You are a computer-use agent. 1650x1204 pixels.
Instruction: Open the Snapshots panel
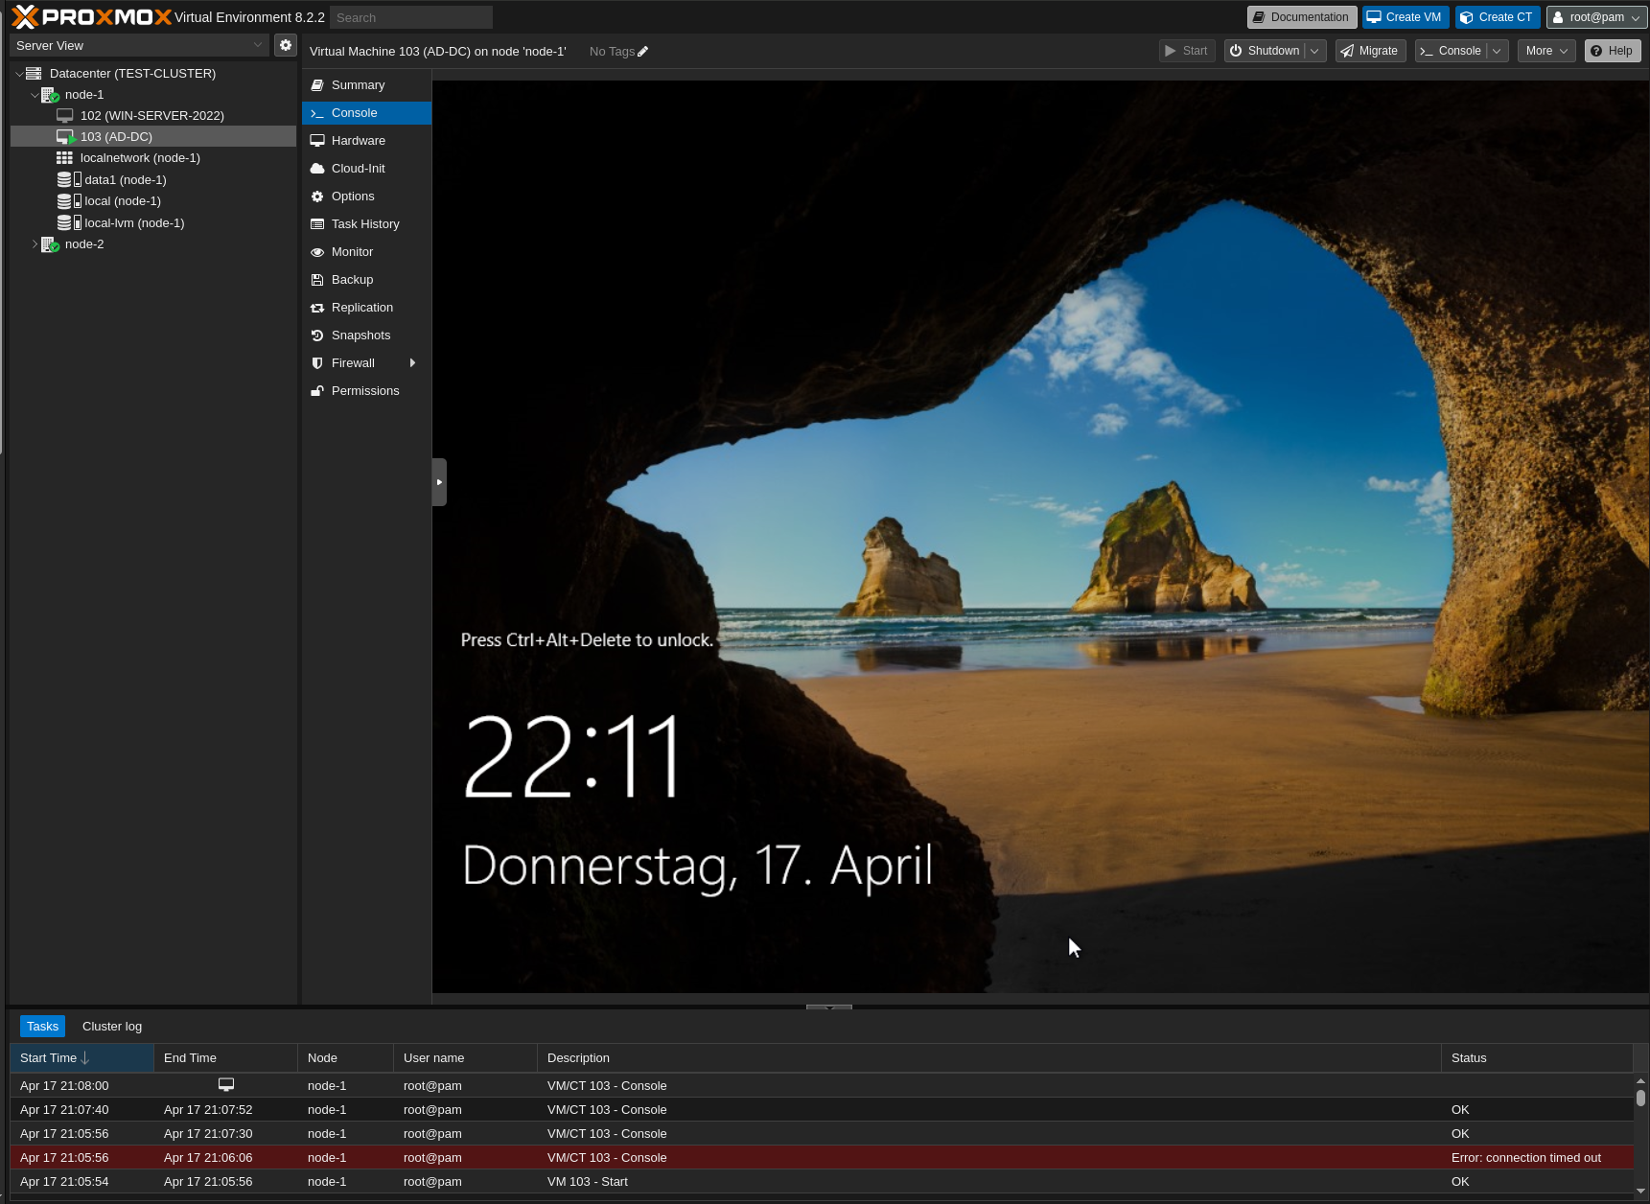click(361, 335)
